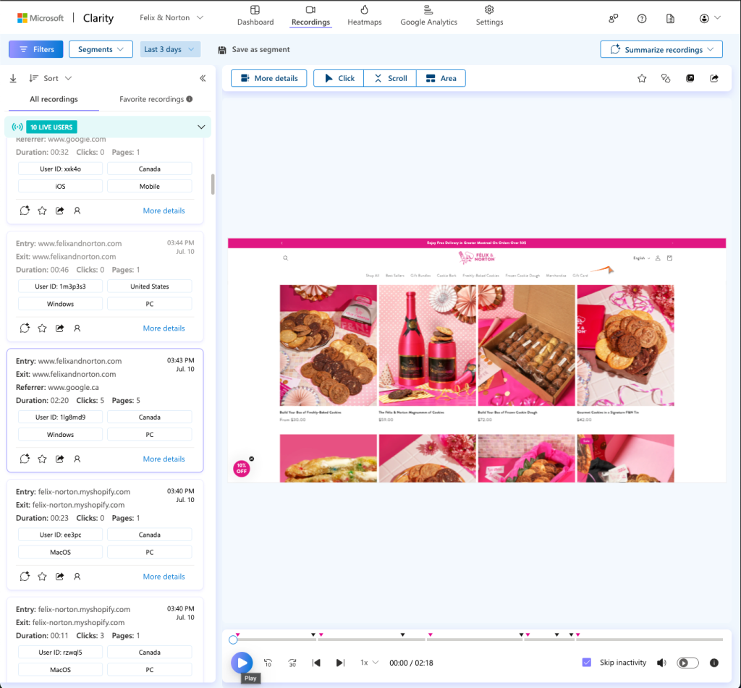
Task: Download recordings with the download arrow icon
Action: 13,78
